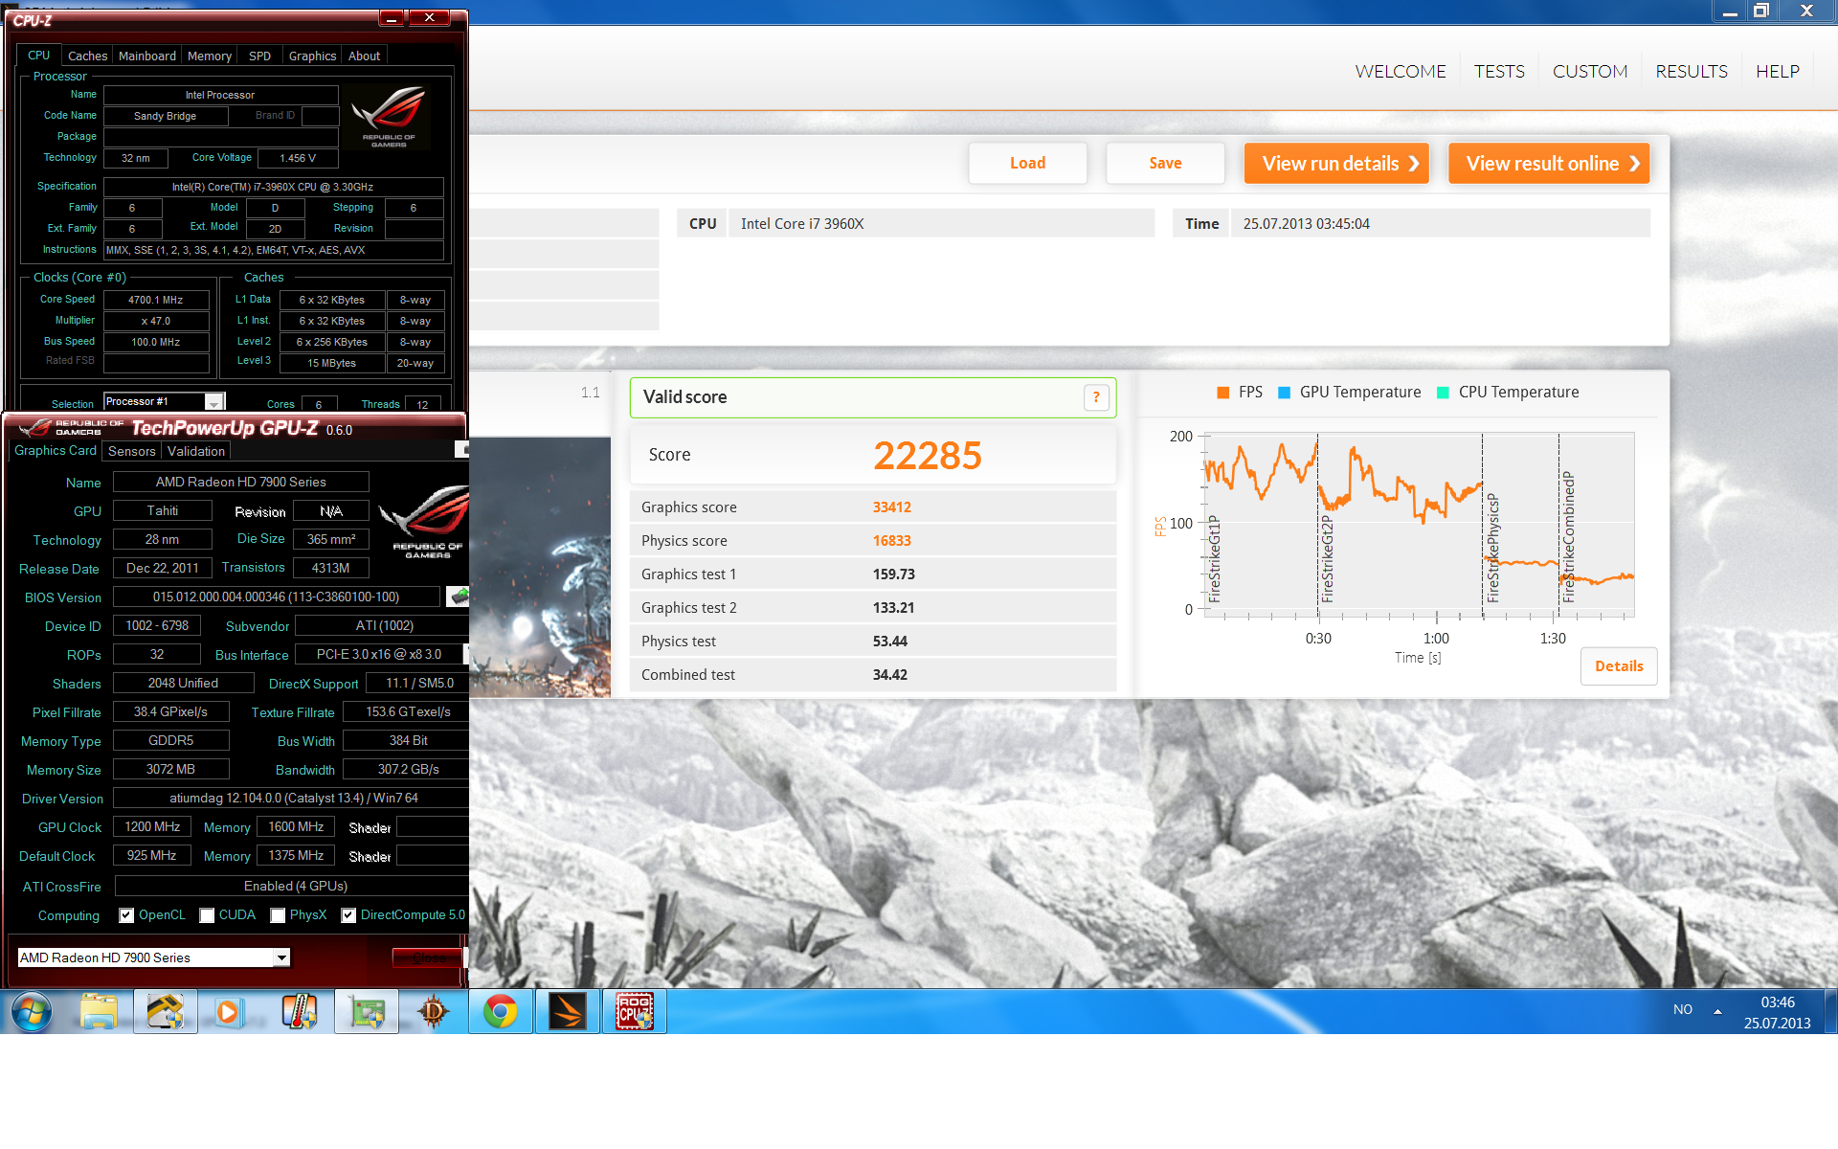Click the Driver Version field in GPU-Z
1838x1149 pixels.
click(x=291, y=798)
